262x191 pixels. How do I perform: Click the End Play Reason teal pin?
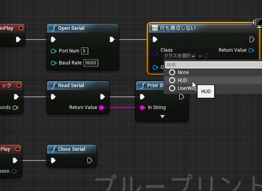point(14,171)
